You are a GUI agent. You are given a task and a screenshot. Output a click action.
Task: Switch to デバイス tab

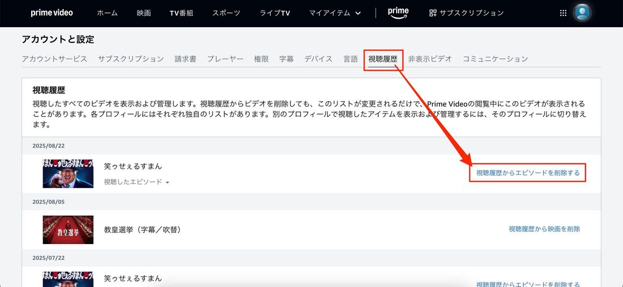[319, 59]
